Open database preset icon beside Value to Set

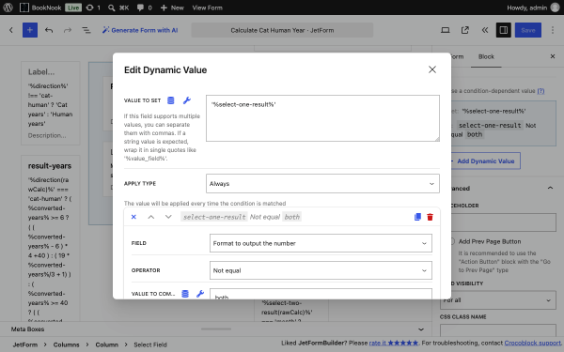[171, 100]
